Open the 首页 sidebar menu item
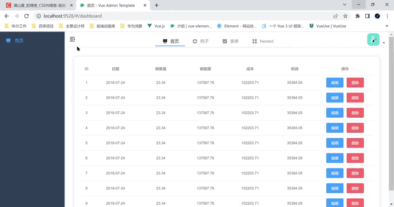Image resolution: width=394 pixels, height=207 pixels. (32, 41)
